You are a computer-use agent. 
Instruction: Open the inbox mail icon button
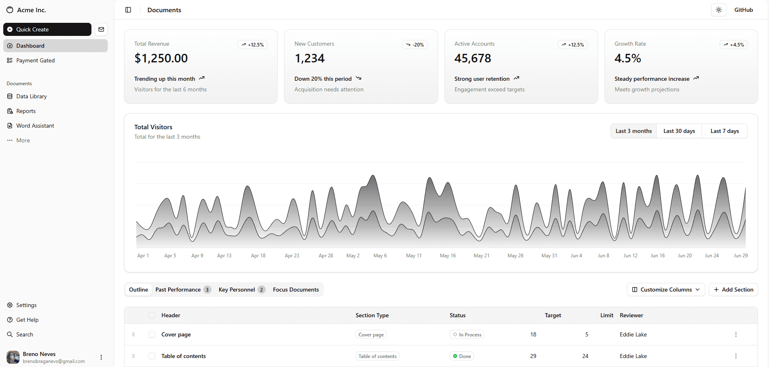tap(101, 29)
